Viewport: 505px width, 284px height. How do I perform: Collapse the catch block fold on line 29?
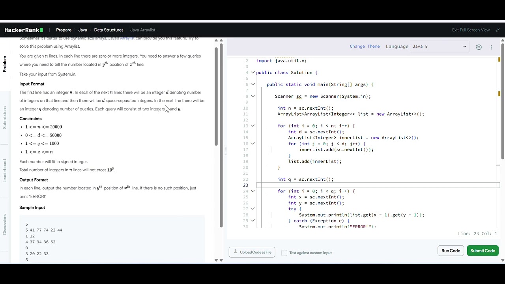pyautogui.click(x=252, y=220)
